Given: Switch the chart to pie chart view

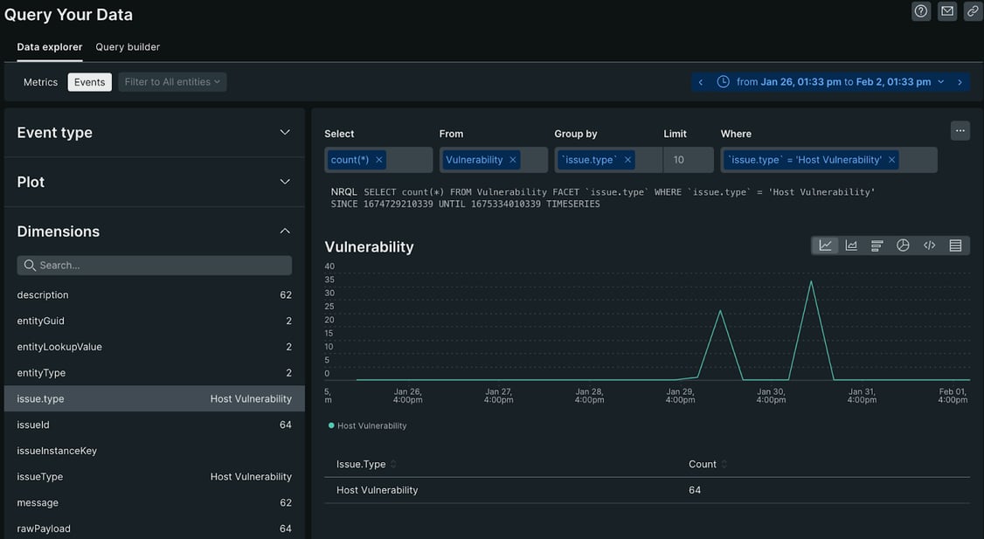Looking at the screenshot, I should coord(903,245).
